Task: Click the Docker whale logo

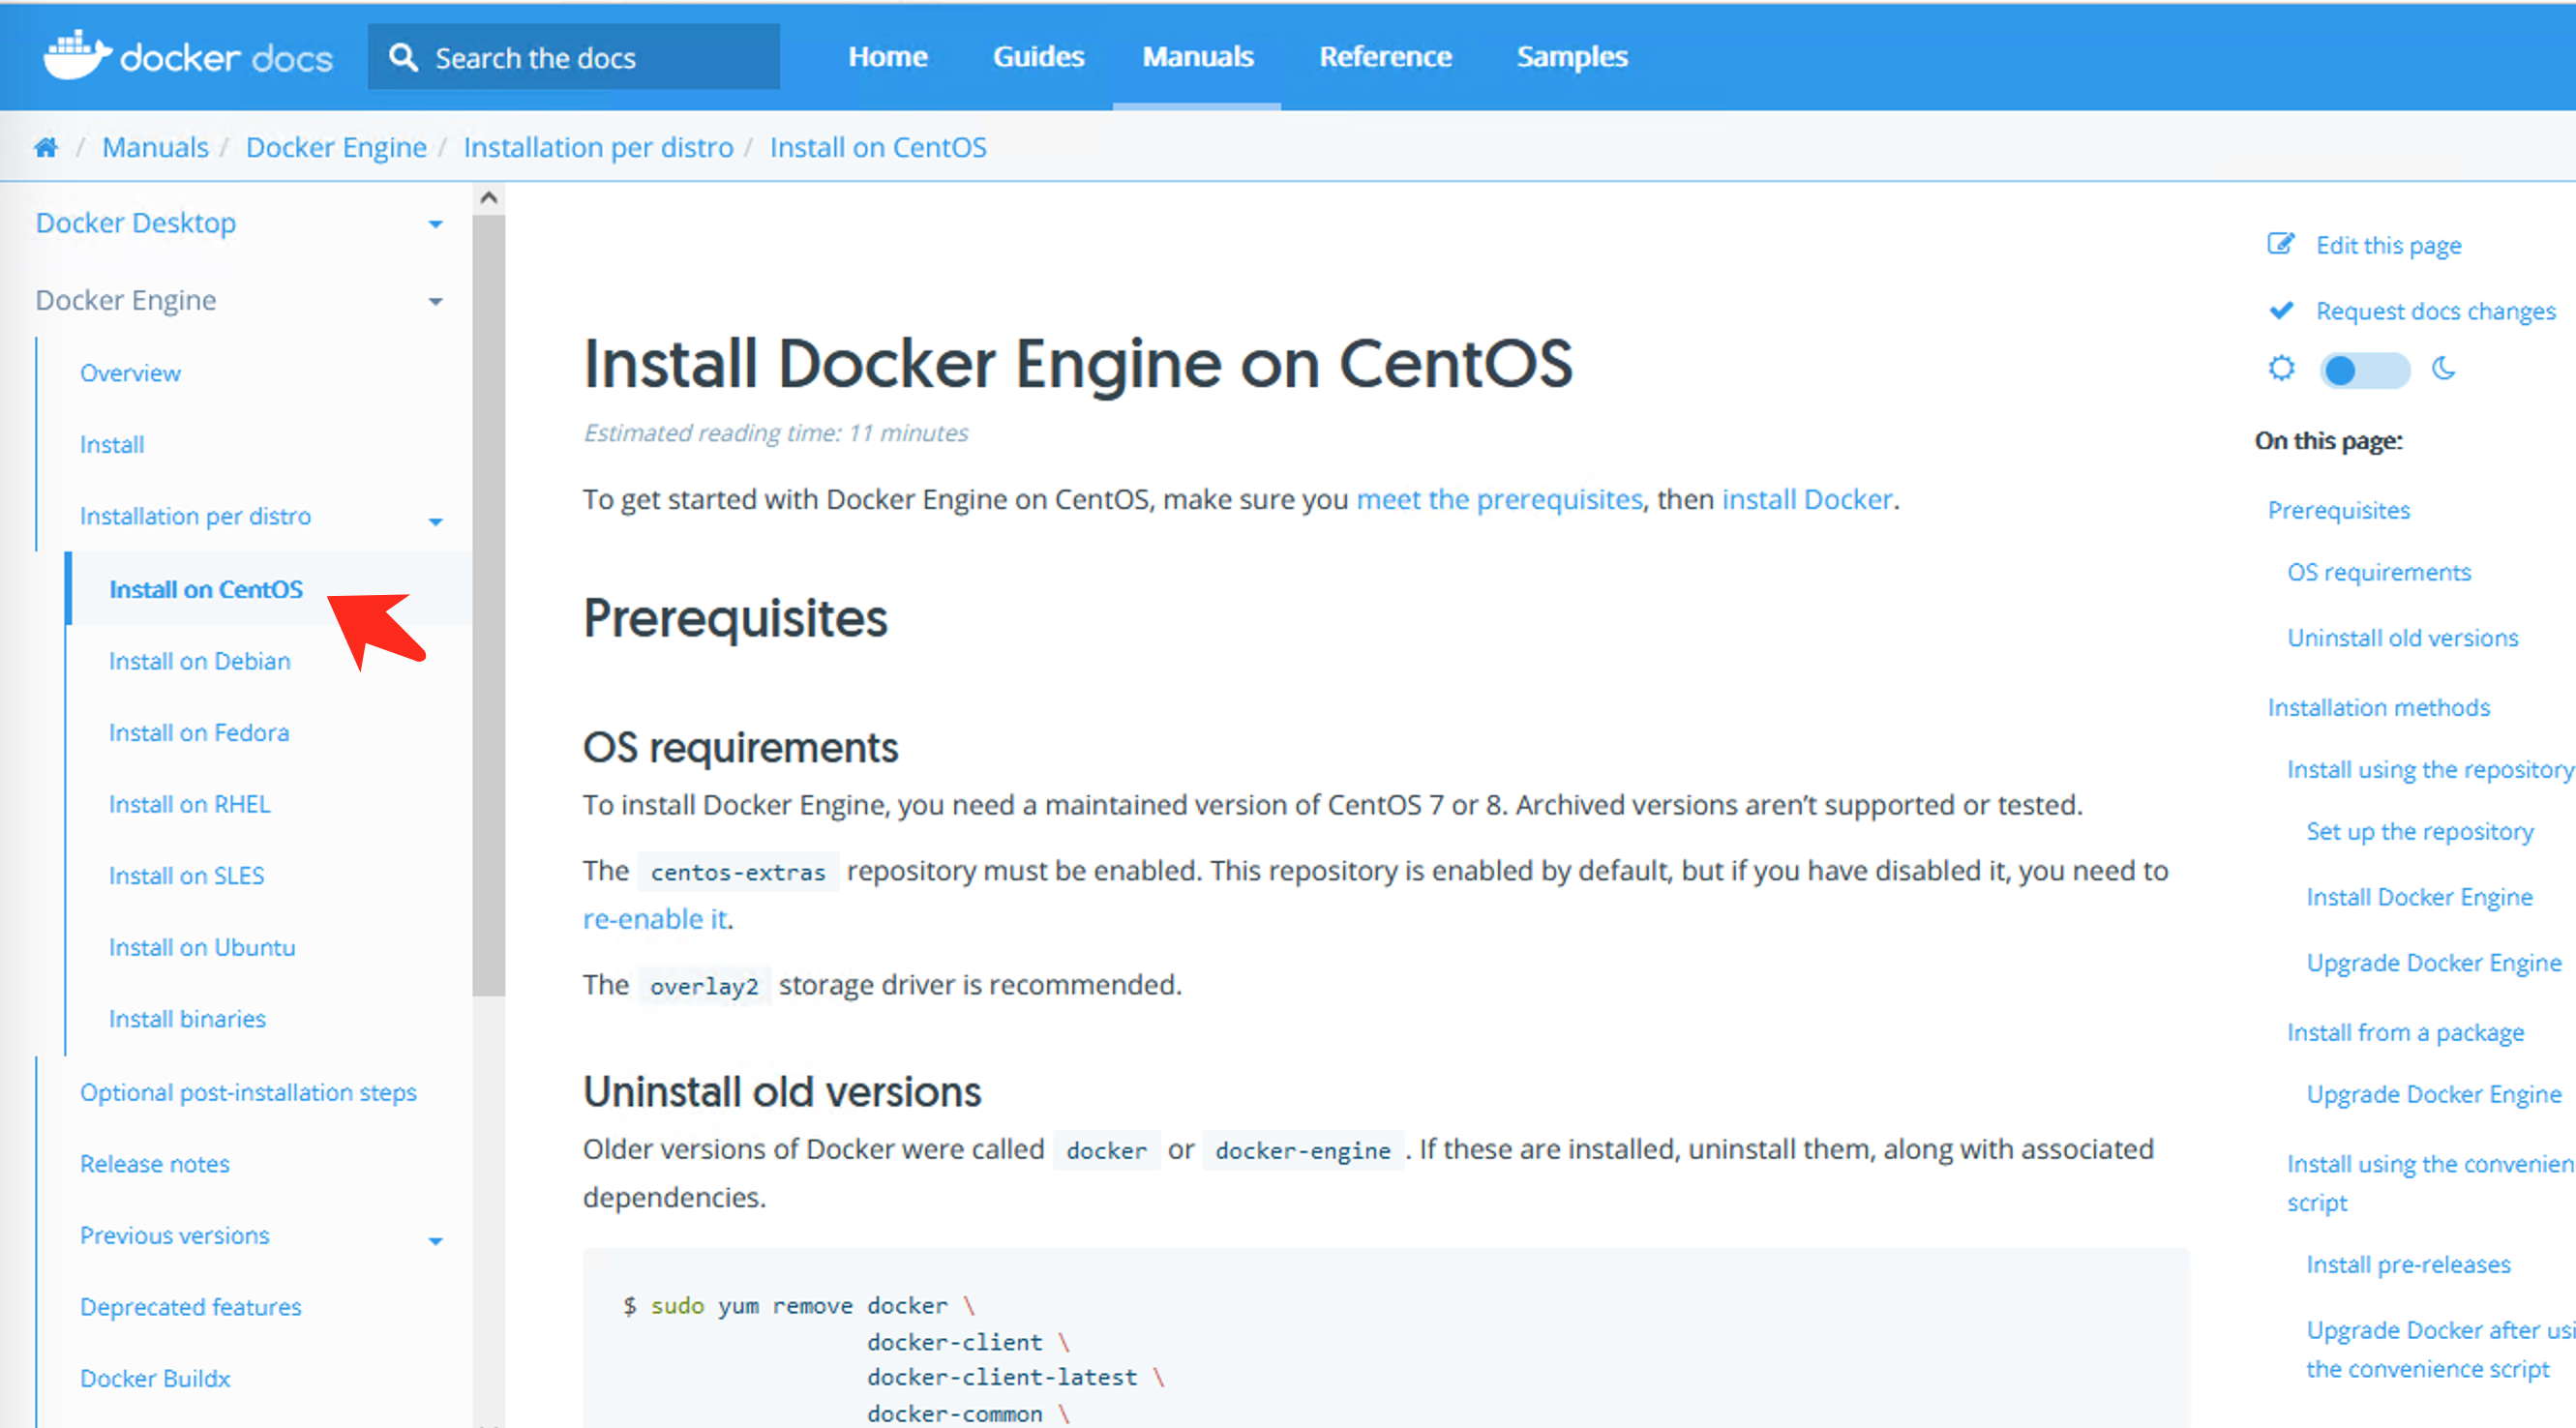Action: [77, 55]
